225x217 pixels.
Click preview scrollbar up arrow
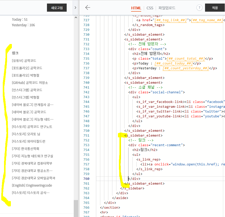pos(76,17)
